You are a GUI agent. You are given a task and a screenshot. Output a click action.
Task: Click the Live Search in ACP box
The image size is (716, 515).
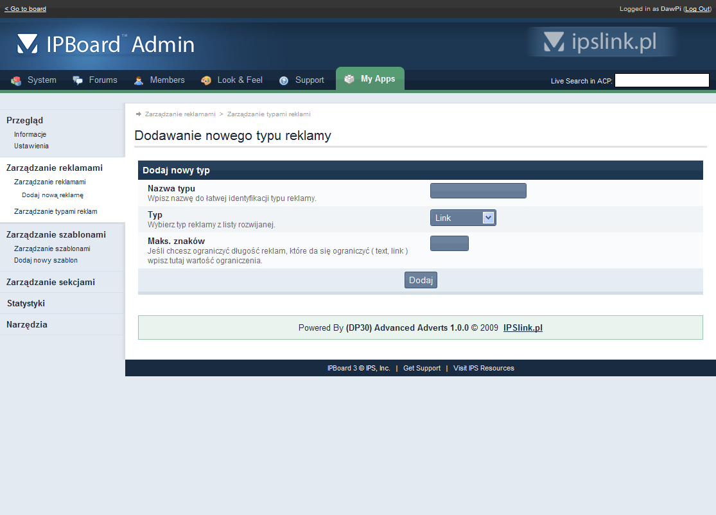click(x=661, y=80)
